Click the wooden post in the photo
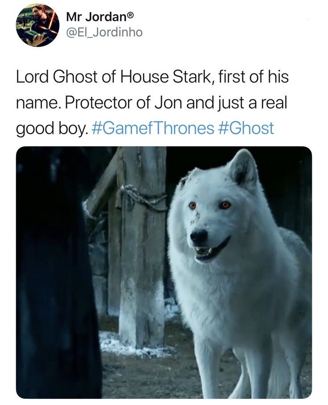Image resolution: width=328 pixels, height=405 pixels. coord(142,250)
